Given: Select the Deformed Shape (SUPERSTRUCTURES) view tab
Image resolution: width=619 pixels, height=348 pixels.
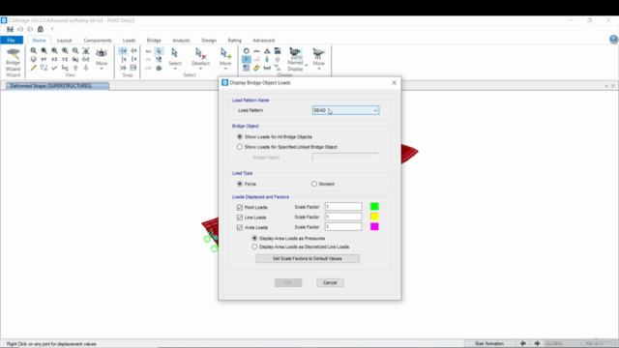Looking at the screenshot, I should point(57,86).
